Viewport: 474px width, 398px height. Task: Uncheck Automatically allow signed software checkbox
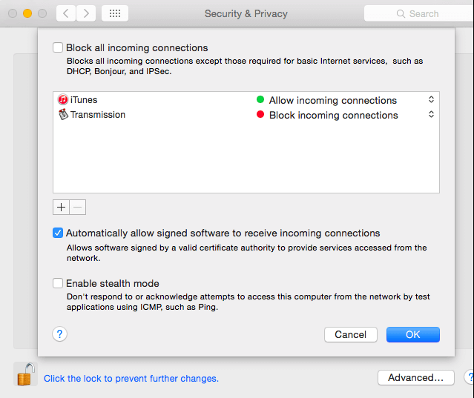tap(57, 233)
